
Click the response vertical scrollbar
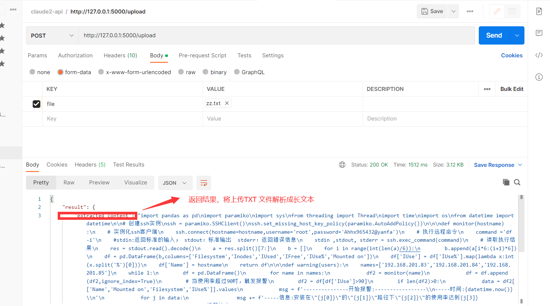(522, 223)
